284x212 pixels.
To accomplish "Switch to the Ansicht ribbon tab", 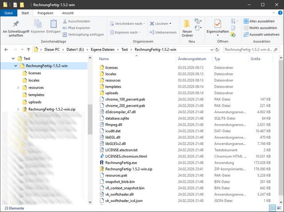I will click(68, 13).
